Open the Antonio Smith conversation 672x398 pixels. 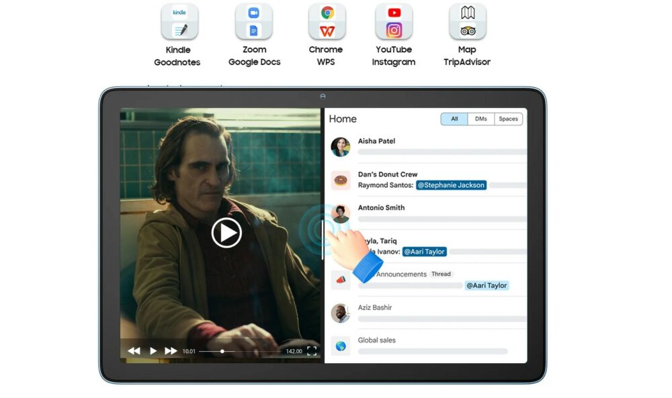[x=429, y=213]
